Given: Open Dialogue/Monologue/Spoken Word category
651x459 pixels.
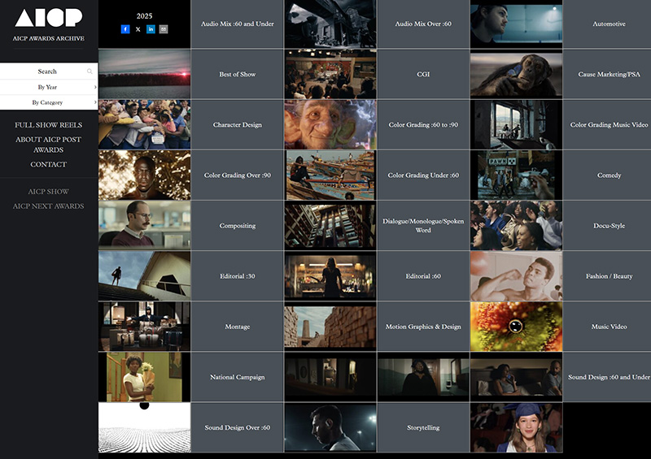Looking at the screenshot, I should pos(423,226).
